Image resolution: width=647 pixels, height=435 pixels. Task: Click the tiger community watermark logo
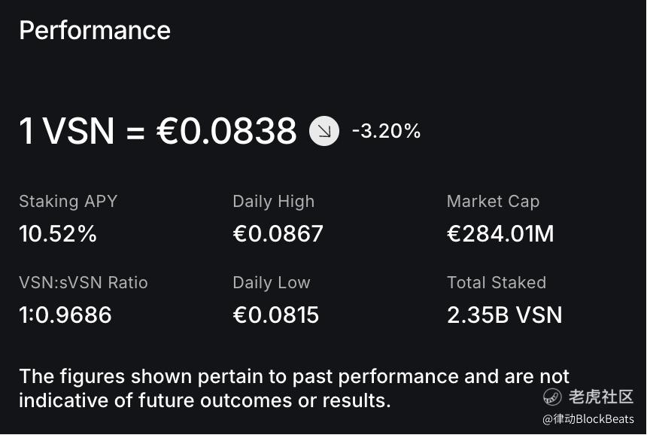pyautogui.click(x=553, y=397)
